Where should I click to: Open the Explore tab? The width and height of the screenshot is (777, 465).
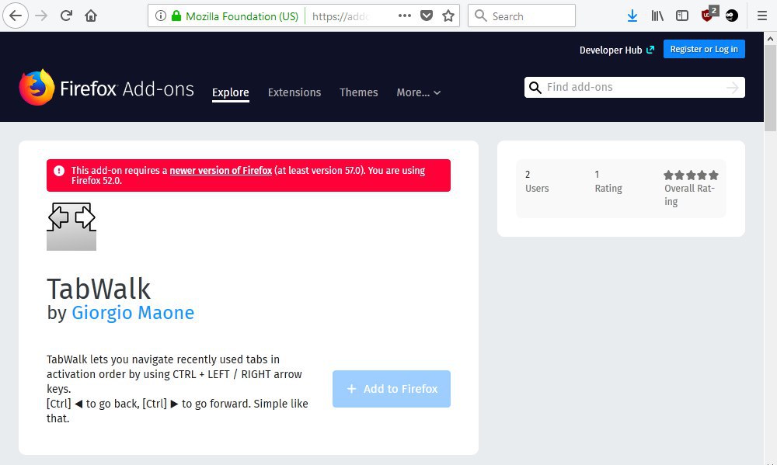pyautogui.click(x=231, y=92)
